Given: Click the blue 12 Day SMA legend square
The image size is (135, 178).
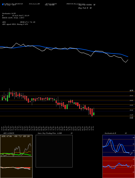Looking at the screenshot, I should tap(3, 4).
